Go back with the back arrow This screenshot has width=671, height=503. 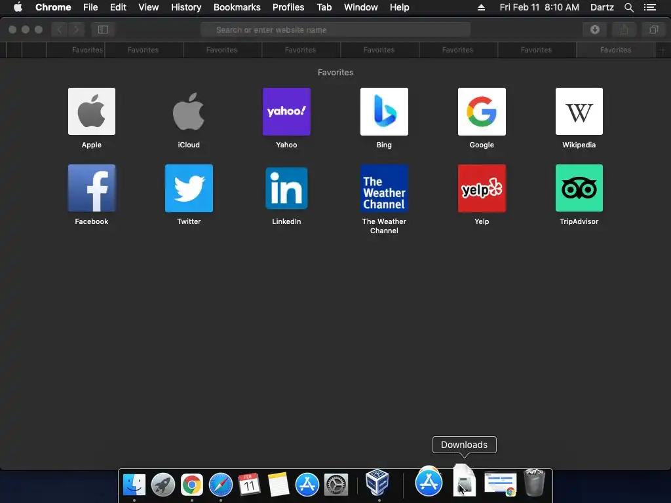(60, 29)
